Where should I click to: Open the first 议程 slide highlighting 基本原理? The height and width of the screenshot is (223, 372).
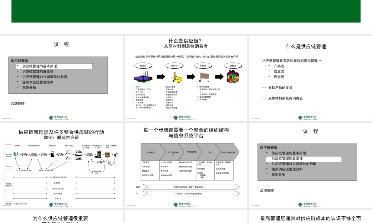pos(61,78)
